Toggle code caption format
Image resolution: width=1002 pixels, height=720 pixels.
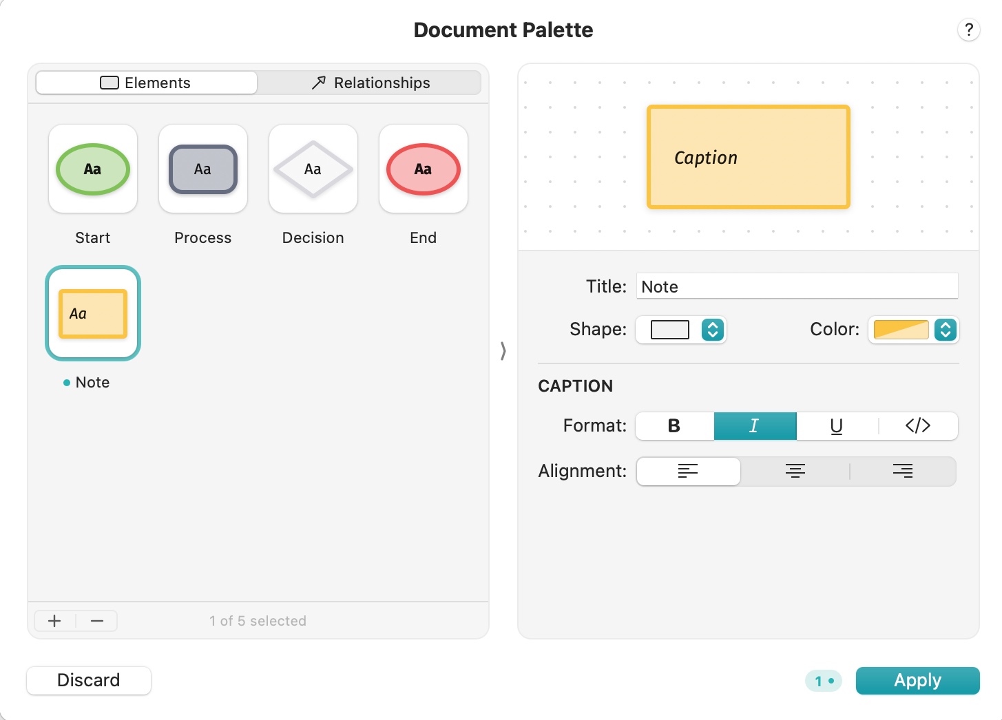(918, 426)
